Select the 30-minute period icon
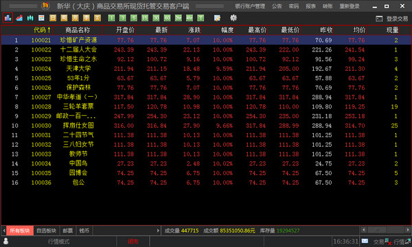The height and width of the screenshot is (247, 412). click(x=156, y=18)
